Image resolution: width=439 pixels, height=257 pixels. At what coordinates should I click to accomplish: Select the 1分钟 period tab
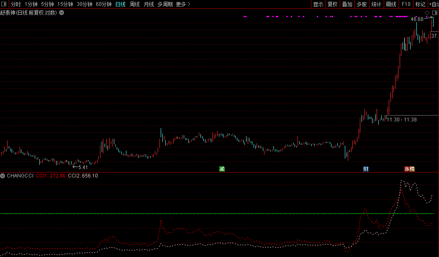(31, 4)
